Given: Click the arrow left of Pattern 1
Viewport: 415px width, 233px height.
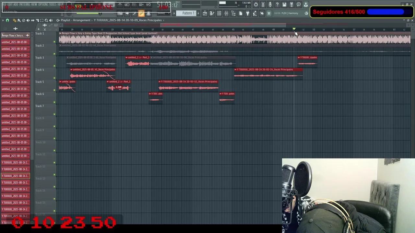Looking at the screenshot, I should pos(174,13).
